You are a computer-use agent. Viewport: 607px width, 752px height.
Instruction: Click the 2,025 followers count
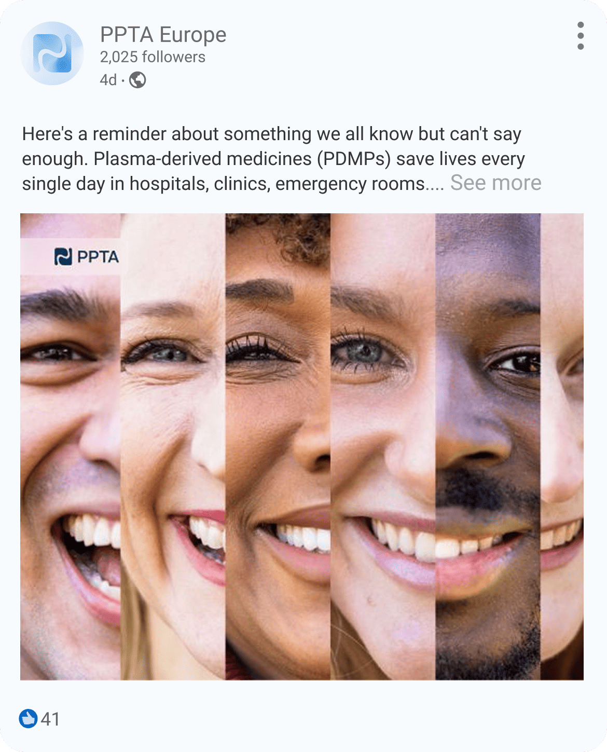(153, 57)
